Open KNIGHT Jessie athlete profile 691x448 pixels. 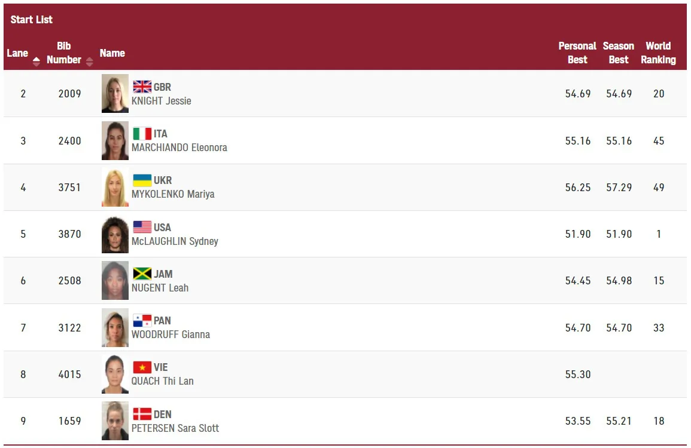(162, 101)
